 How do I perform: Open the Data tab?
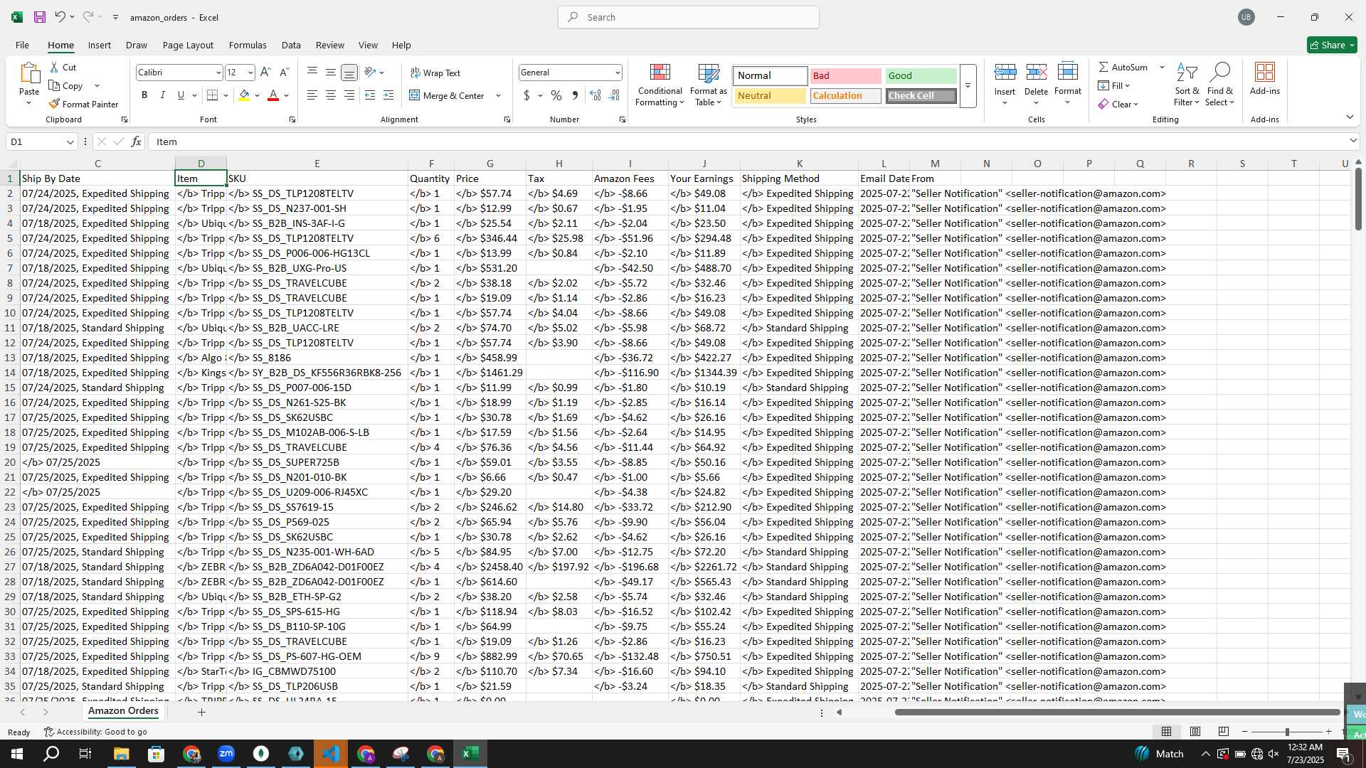291,45
